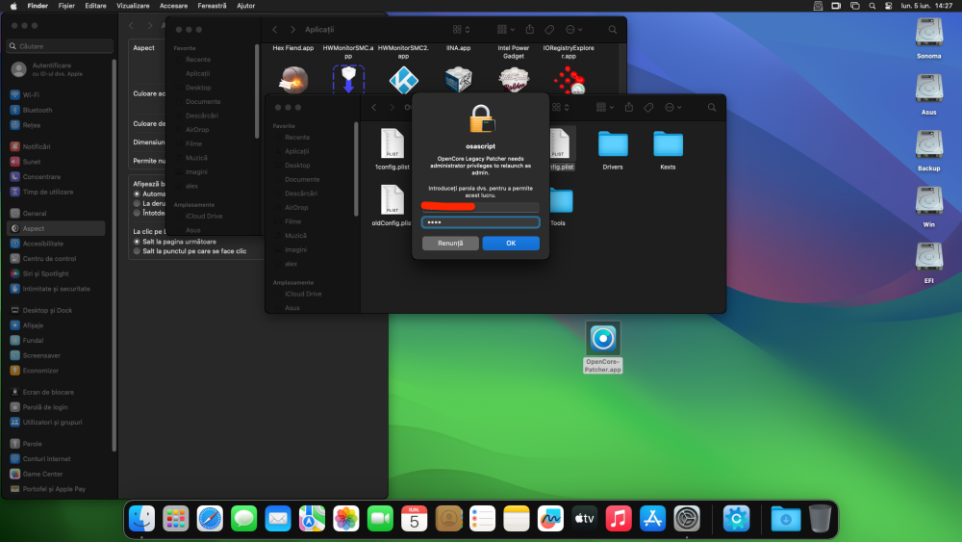Screen dimensions: 962x542
Task: Go back in Aplicații Finder window
Action: tap(275, 30)
